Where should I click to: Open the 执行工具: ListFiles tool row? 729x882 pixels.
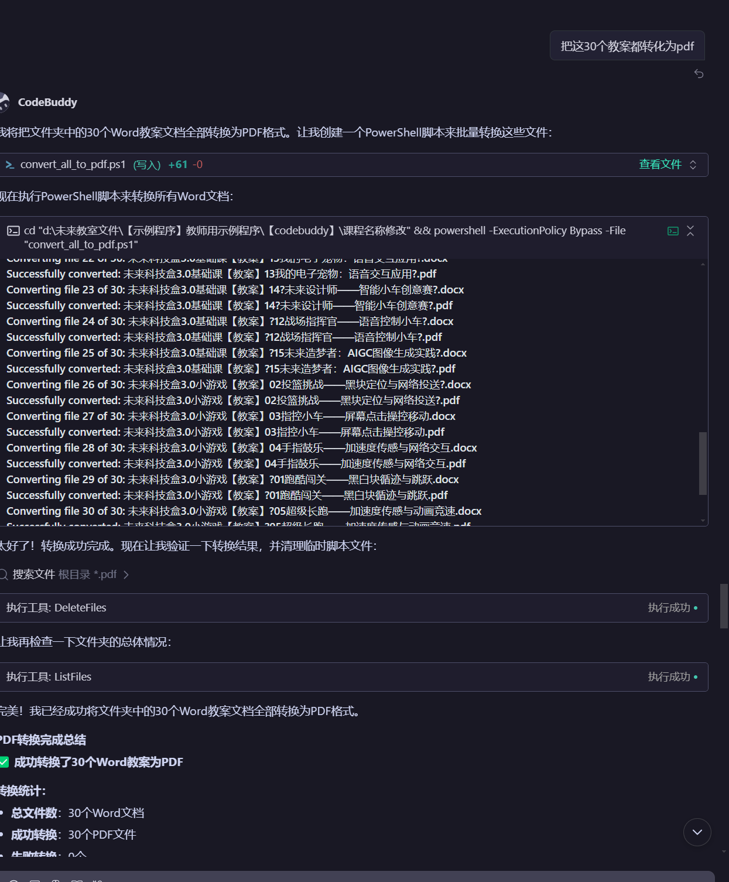[x=49, y=677]
